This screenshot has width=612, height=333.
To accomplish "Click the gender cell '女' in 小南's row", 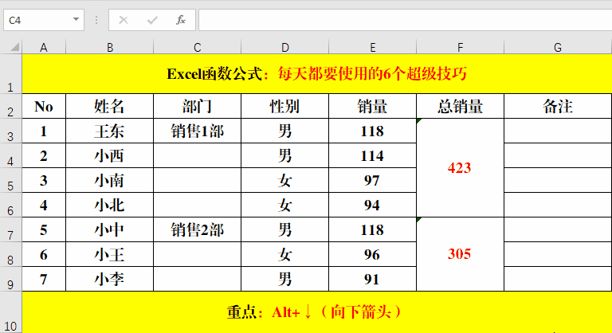I will 285,180.
